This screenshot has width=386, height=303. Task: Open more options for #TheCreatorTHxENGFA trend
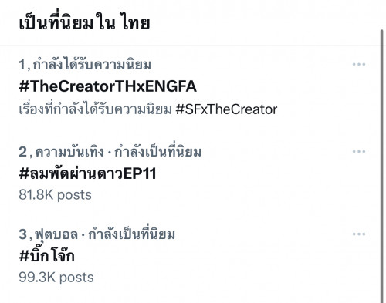pyautogui.click(x=359, y=64)
